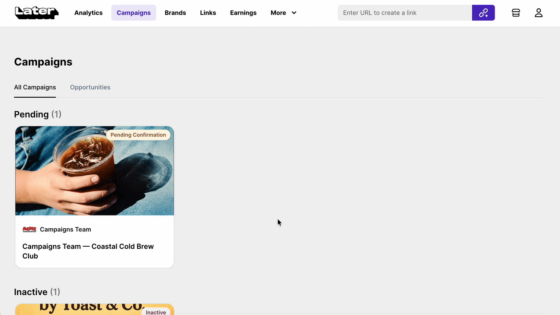560x315 pixels.
Task: Click the Enter URL input field
Action: (x=405, y=13)
